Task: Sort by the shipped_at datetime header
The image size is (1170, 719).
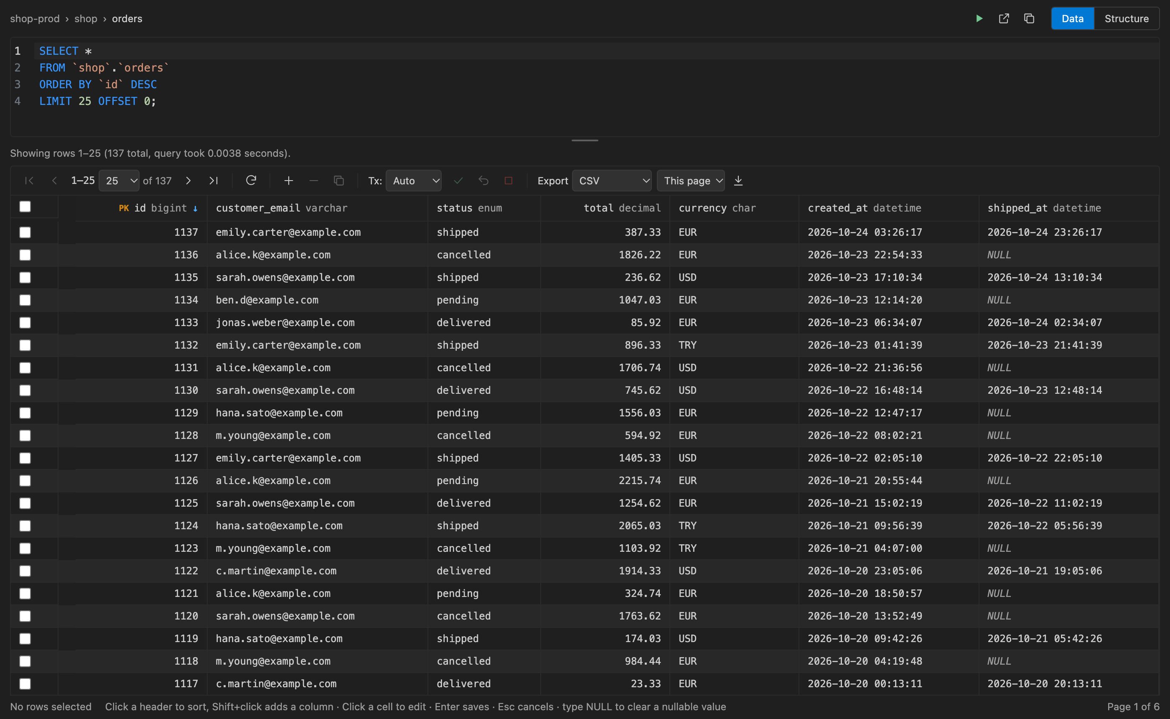Action: 1069,208
